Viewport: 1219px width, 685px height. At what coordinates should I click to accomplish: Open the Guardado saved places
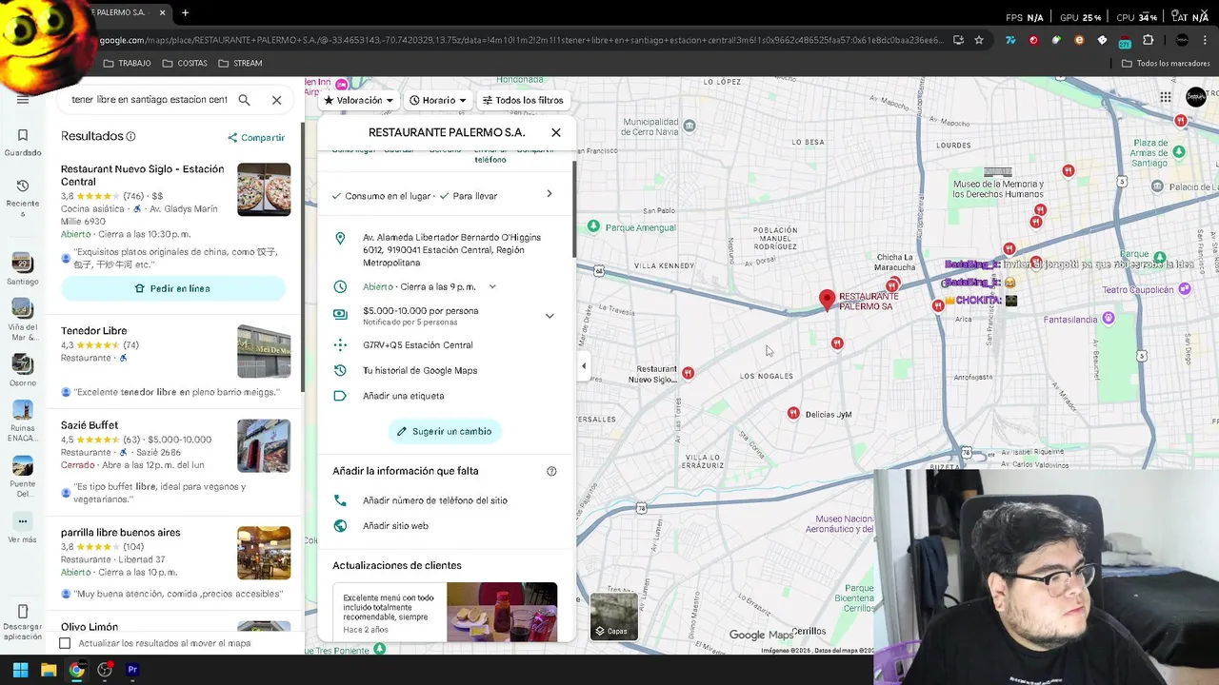pos(23,143)
